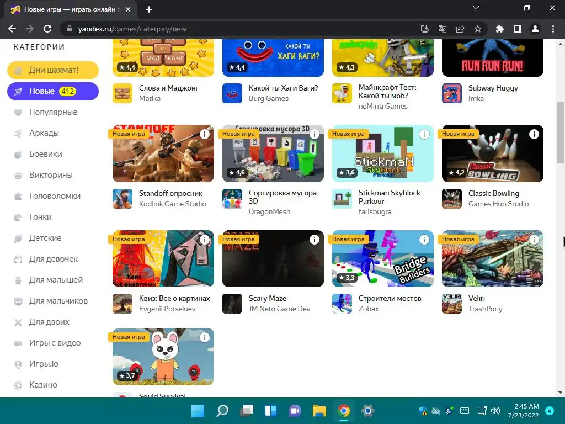This screenshot has height=424, width=565.
Task: Select Для девочек category
Action: (x=53, y=259)
